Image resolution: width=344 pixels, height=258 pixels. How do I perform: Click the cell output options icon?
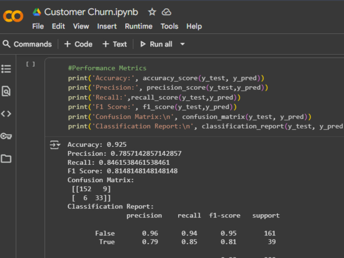tap(55, 145)
